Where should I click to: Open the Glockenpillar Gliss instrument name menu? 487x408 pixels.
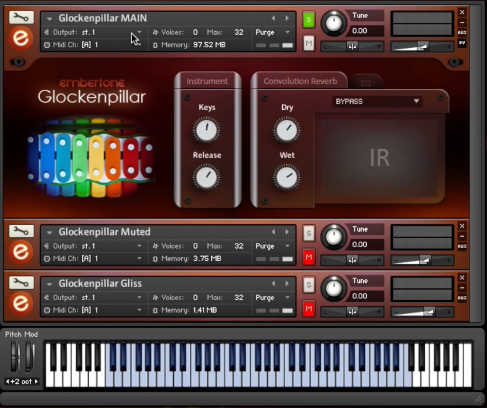(49, 283)
